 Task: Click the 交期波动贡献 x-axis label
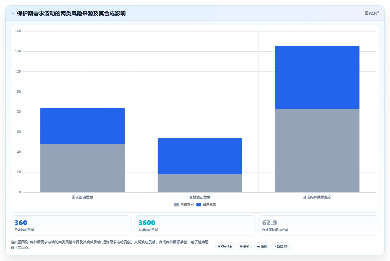pos(200,197)
